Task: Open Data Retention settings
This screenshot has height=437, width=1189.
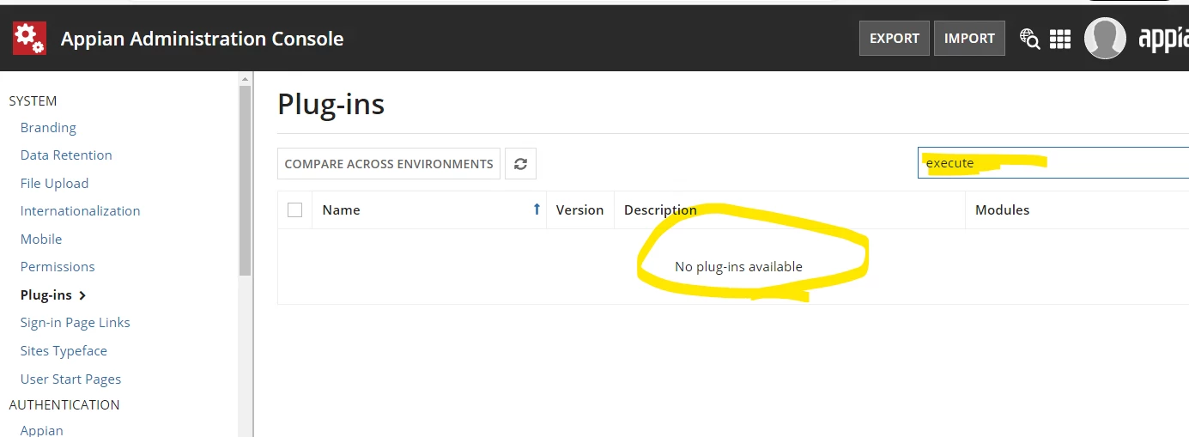Action: (66, 155)
